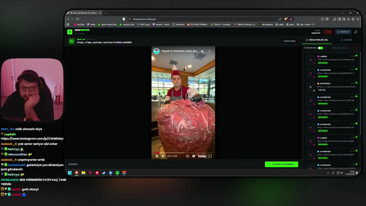Select first LopRell Instagram queue item
The width and height of the screenshot is (366, 206).
[x=332, y=60]
